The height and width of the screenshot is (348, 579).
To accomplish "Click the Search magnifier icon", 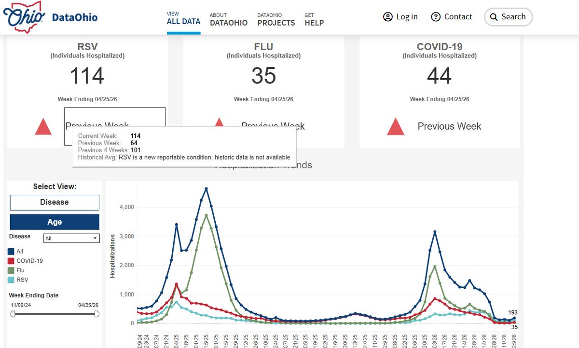I will click(x=494, y=17).
